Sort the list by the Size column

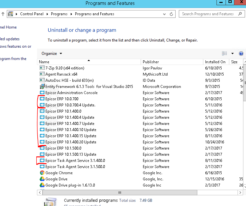[x=236, y=62]
